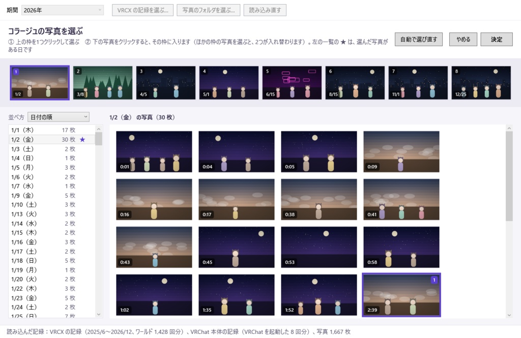The image size is (521, 338).
Task: Select collage slot 7 dated 11/1
Action: point(418,83)
